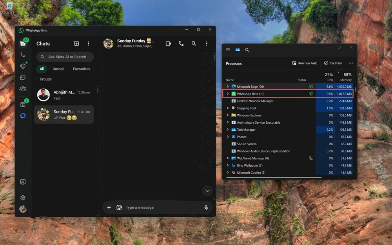The image size is (392, 245).
Task: Expand the WebView2 Manager process group
Action: coord(228,159)
